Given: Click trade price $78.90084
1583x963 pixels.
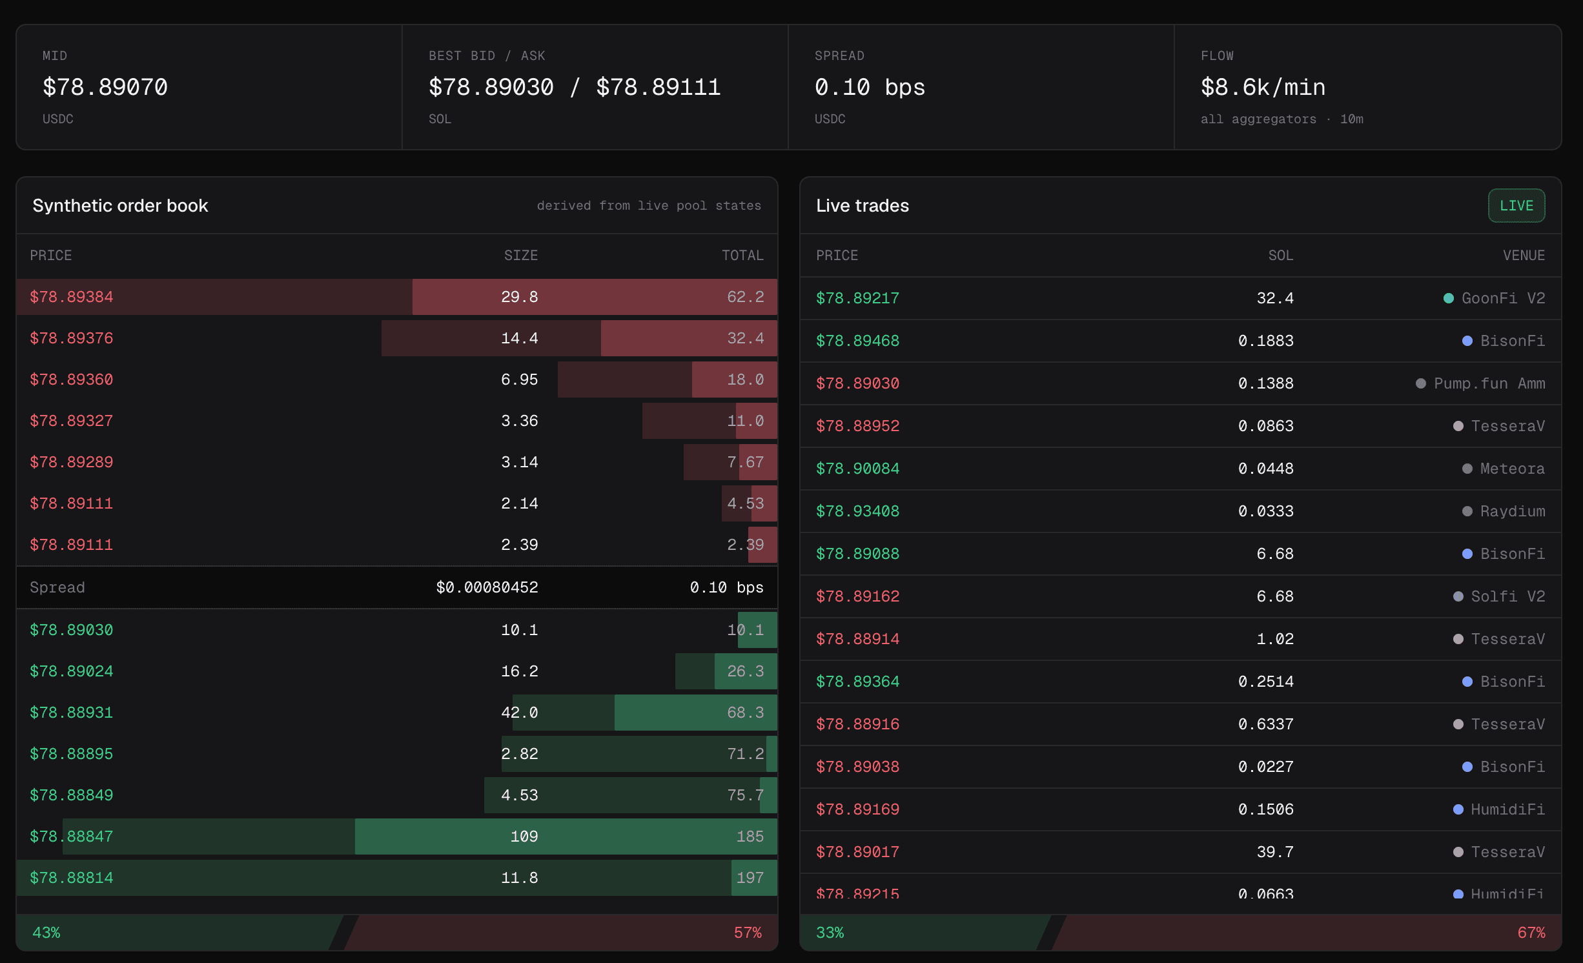Looking at the screenshot, I should click(x=858, y=469).
